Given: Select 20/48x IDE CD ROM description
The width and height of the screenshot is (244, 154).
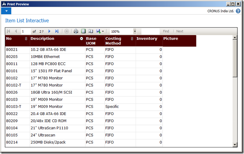Looking at the screenshot, I should coord(48,121).
